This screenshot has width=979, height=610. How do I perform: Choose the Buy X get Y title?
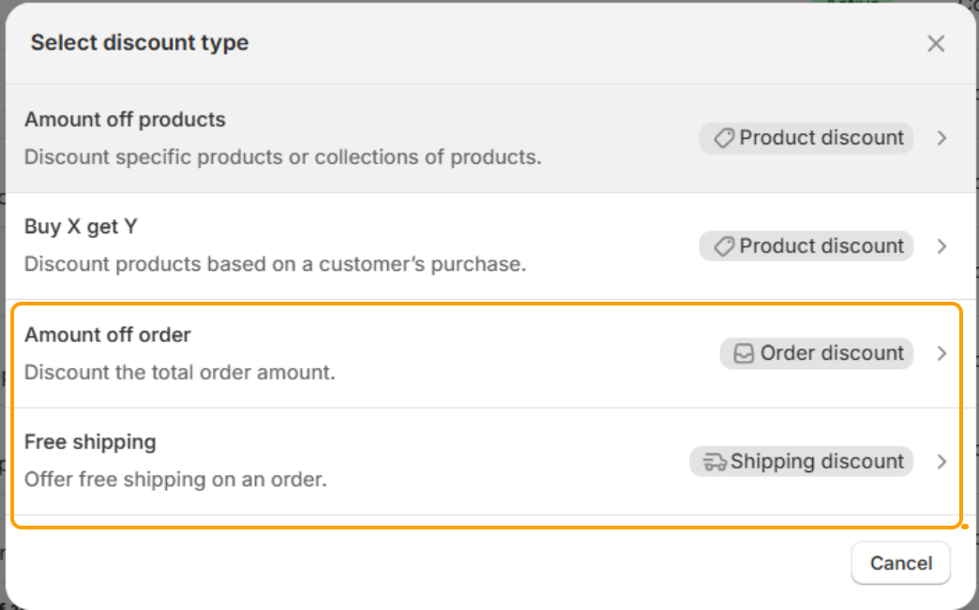(x=82, y=227)
